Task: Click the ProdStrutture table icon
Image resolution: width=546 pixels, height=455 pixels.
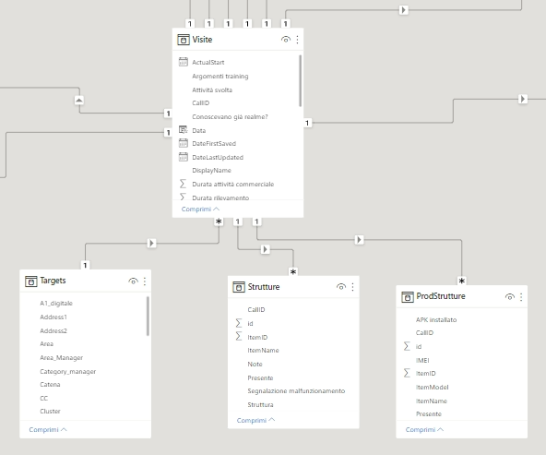Action: point(408,297)
